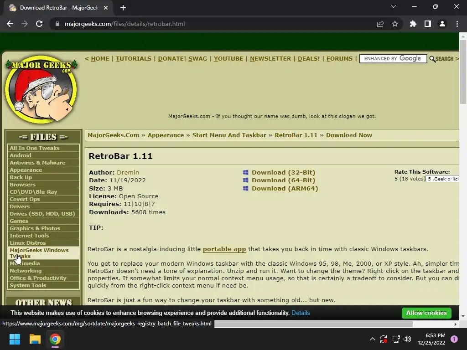Open the cookie Details link
The image size is (467, 350).
(x=301, y=313)
